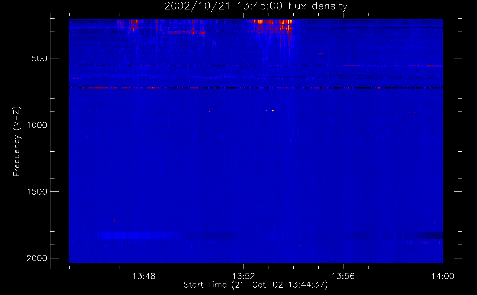
Task: Click the 13:56 time tick label
Action: pos(343,276)
